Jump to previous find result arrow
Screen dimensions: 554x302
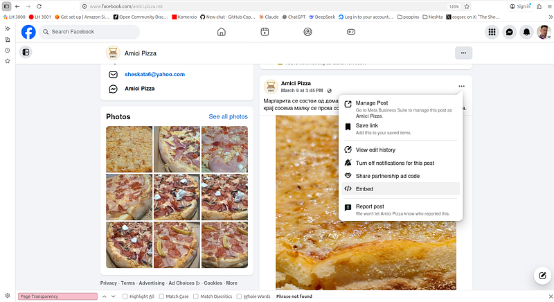104,296
